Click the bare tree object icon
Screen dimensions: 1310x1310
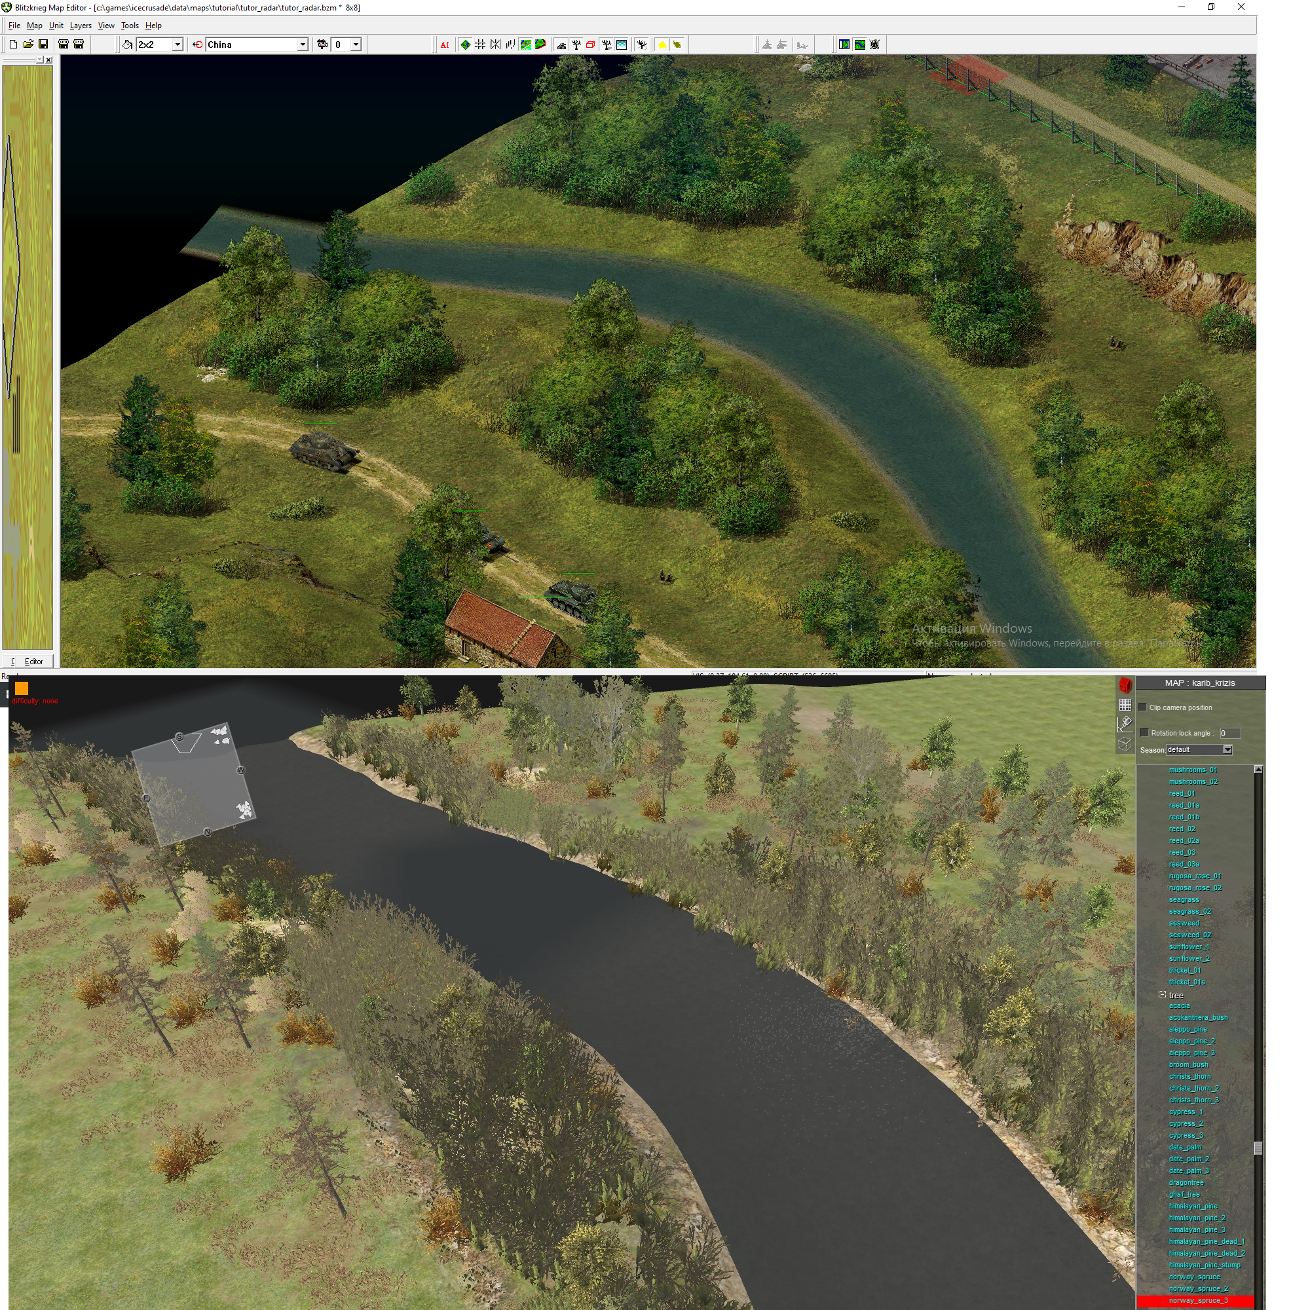point(576,45)
